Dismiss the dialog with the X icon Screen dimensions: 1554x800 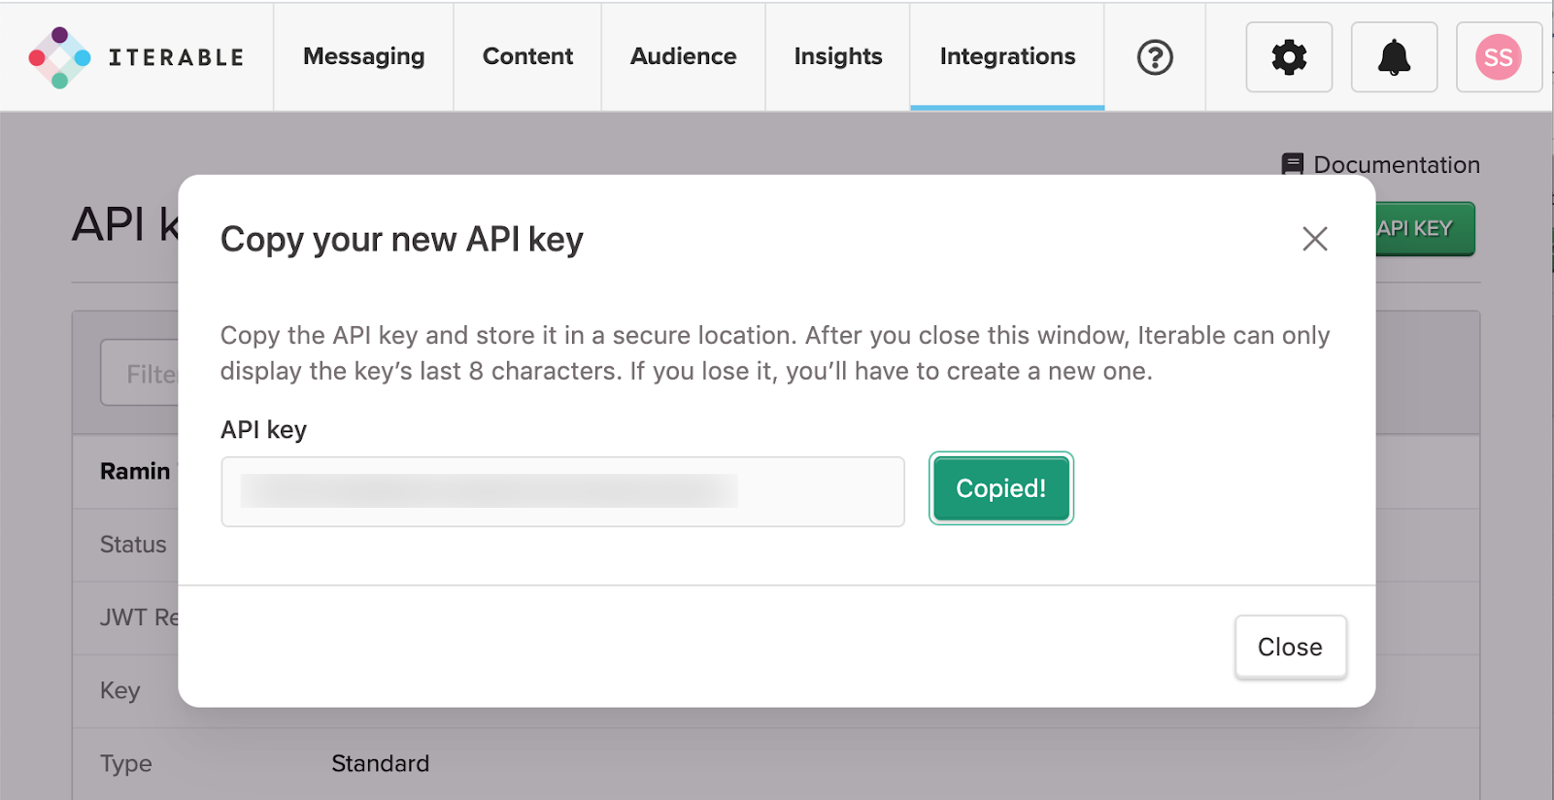[1314, 239]
